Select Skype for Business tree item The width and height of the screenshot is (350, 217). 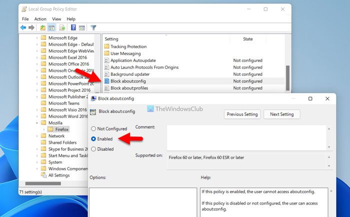click(x=68, y=149)
